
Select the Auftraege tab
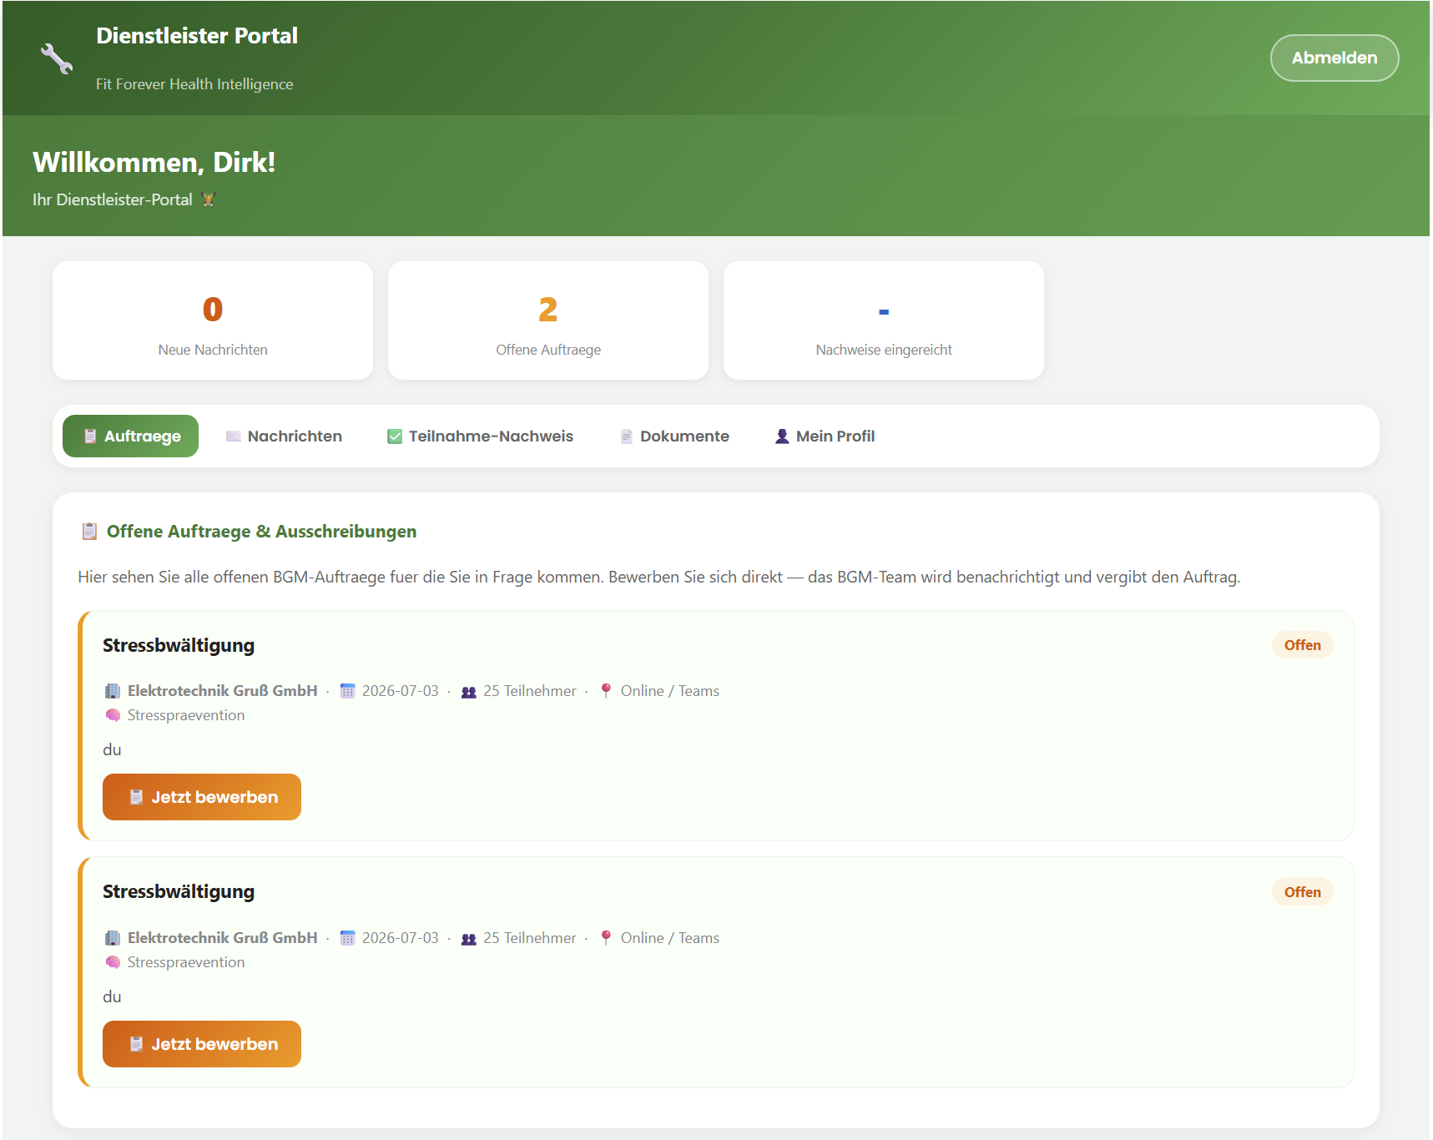tap(131, 436)
